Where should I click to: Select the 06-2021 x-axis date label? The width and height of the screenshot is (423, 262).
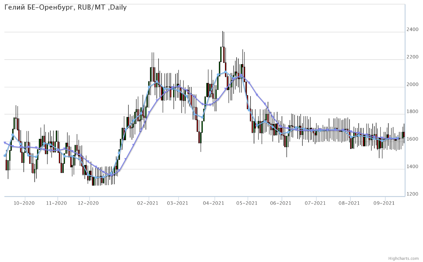point(281,203)
